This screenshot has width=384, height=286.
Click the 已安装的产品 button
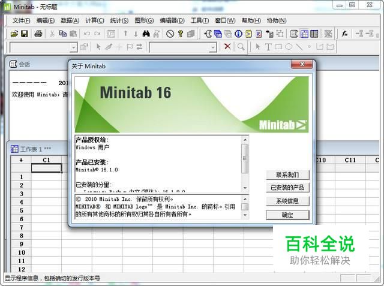(x=287, y=188)
